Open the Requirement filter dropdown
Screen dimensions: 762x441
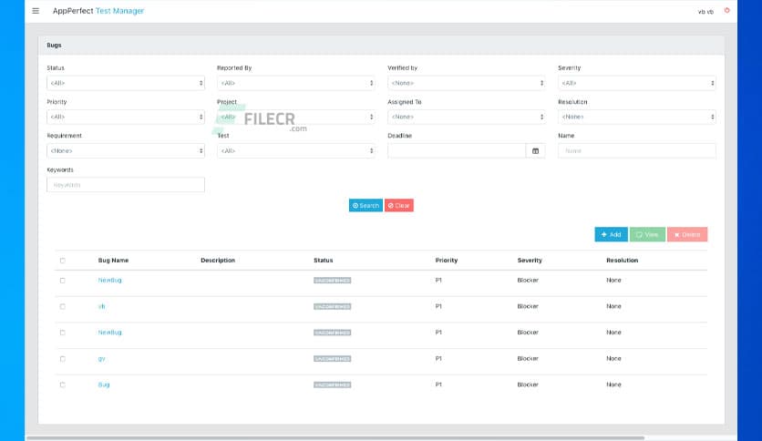(126, 151)
